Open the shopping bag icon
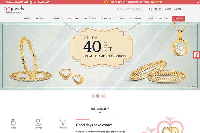 160,9
